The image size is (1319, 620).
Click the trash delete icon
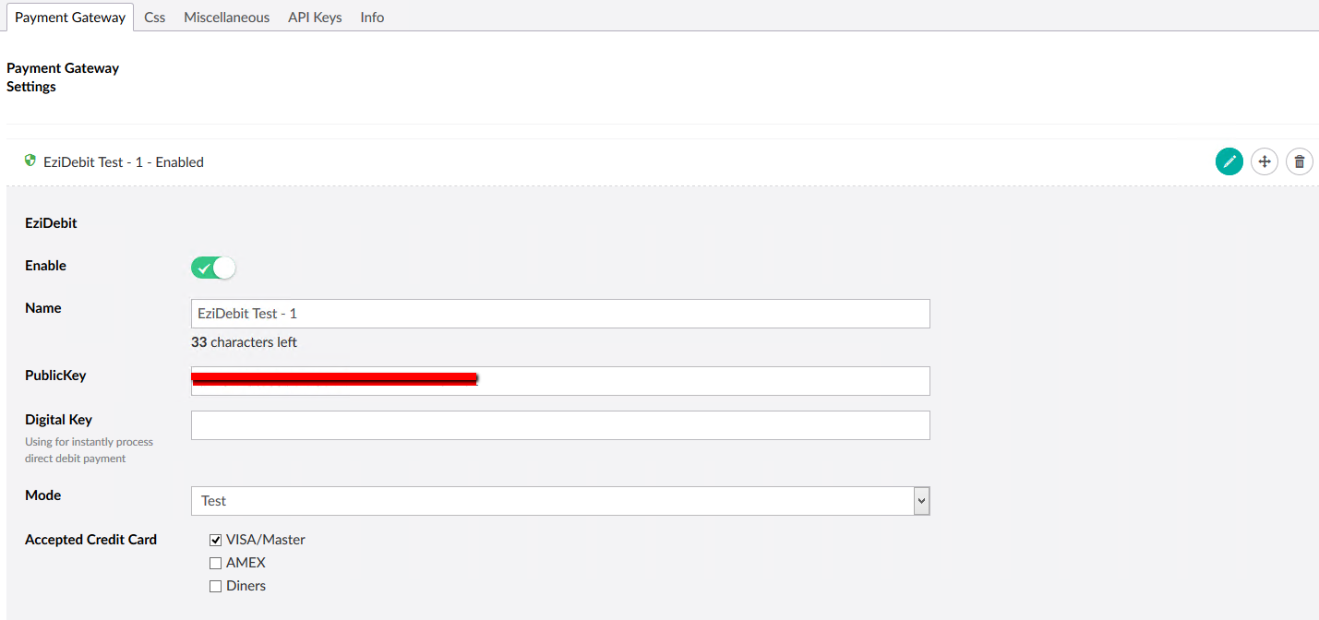1299,161
